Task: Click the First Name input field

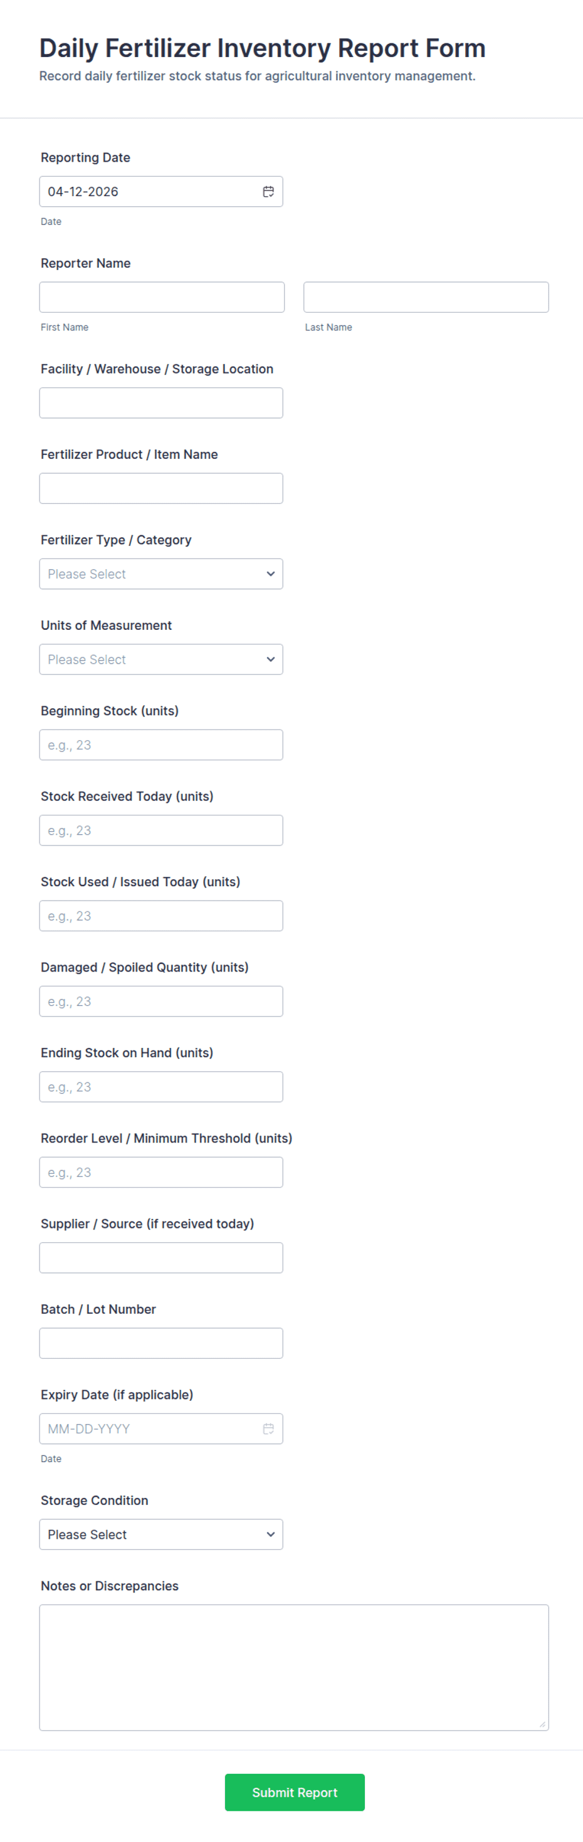Action: coord(162,298)
